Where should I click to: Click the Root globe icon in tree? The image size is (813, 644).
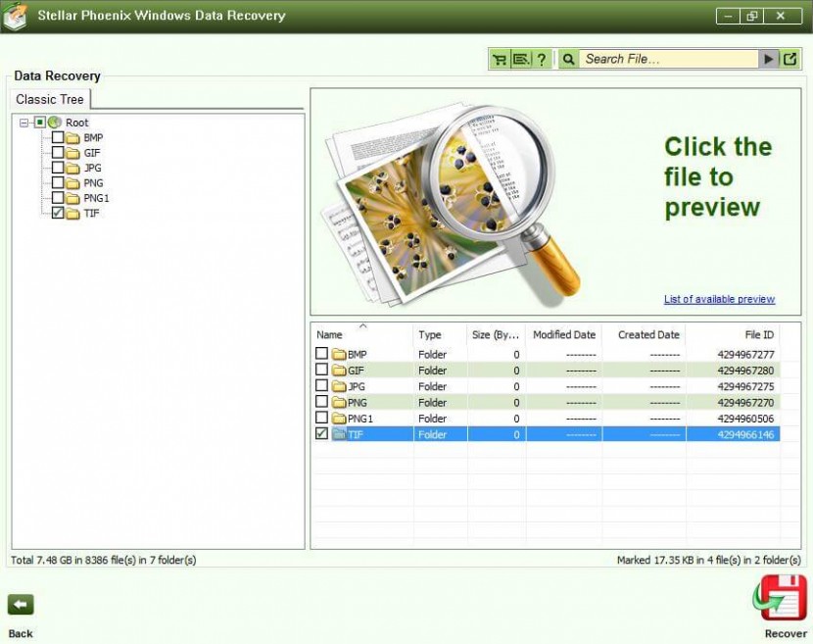[x=55, y=123]
